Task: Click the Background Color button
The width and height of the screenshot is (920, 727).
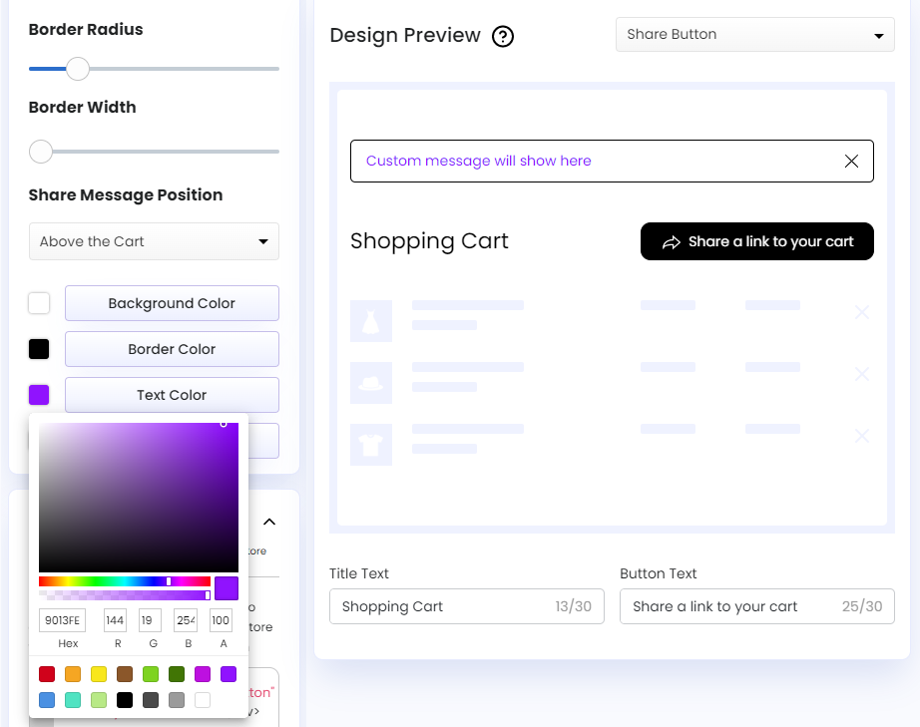Action: pos(171,303)
